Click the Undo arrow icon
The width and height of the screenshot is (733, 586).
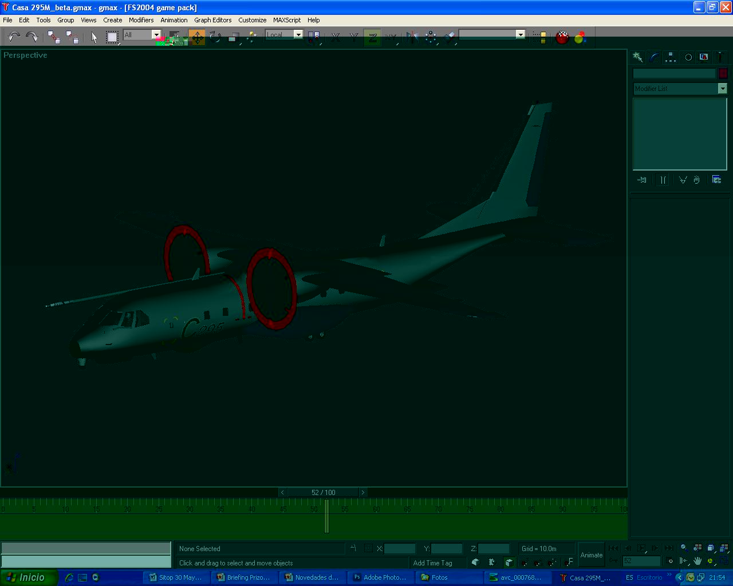14,37
